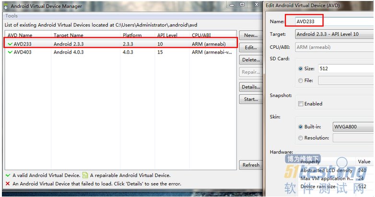Image resolution: width=375 pixels, height=197 pixels.
Task: Click the SD Card size field 512
Action: tap(346, 69)
